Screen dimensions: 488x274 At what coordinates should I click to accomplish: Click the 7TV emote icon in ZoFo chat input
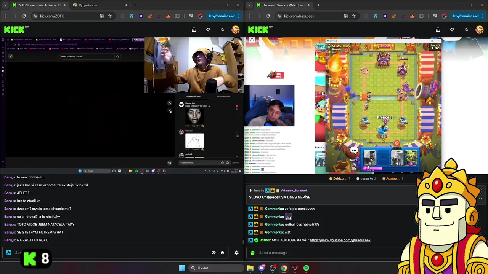click(x=214, y=253)
